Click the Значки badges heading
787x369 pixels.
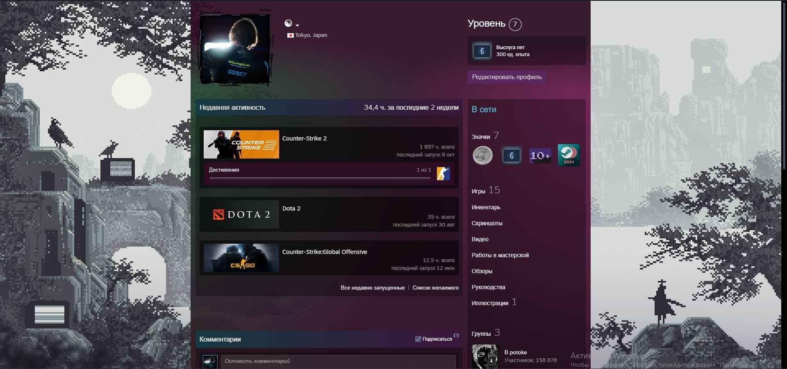pyautogui.click(x=481, y=137)
